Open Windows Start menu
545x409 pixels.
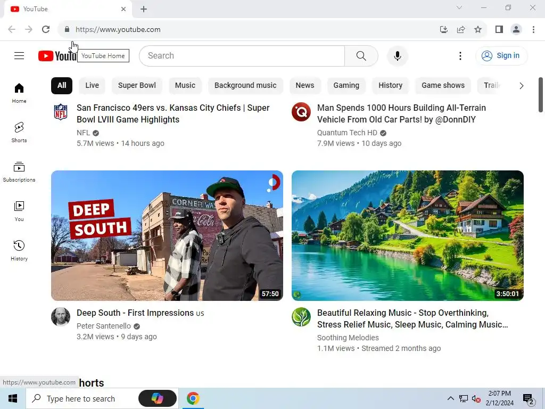(13, 398)
